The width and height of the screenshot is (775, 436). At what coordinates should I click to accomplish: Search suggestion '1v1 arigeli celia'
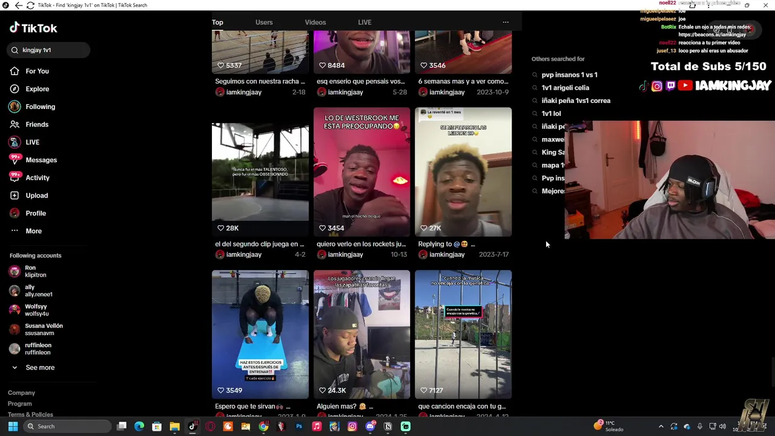565,88
